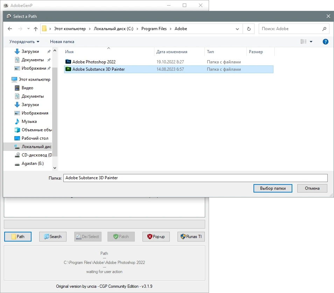Close the 'Select a Path' dialog
334x293 pixels.
tap(328, 16)
